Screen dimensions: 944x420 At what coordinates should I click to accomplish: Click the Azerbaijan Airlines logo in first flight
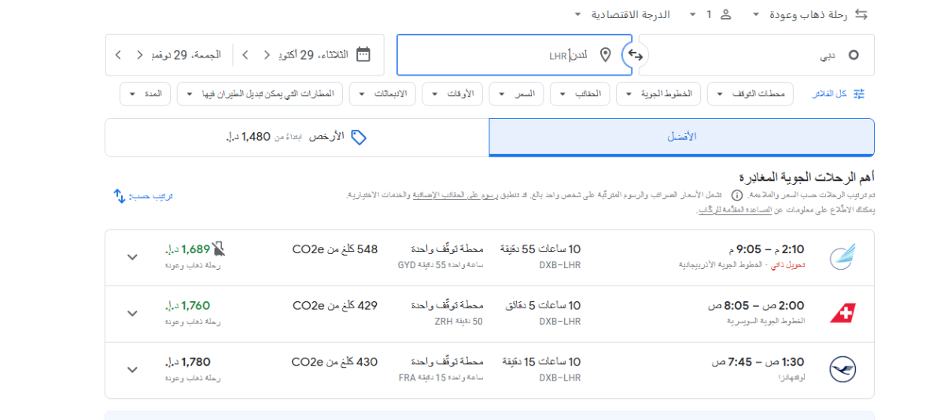click(843, 256)
